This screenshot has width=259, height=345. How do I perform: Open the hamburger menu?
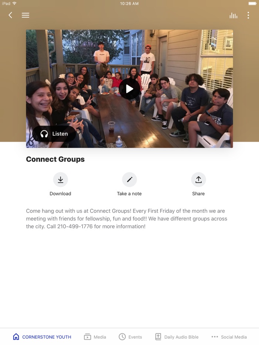click(x=26, y=15)
